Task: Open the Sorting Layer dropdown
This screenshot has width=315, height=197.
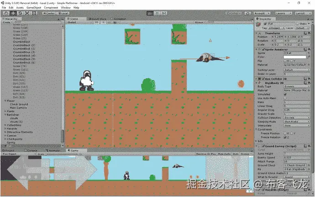Action: click(297, 70)
